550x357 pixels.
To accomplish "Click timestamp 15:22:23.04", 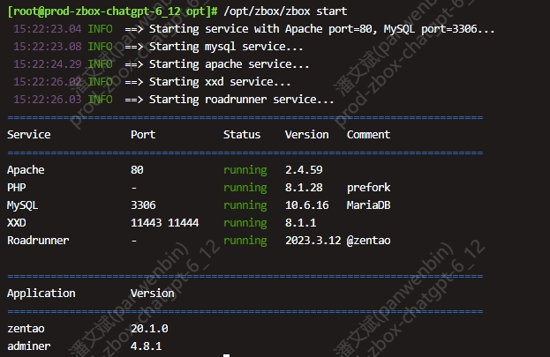I will pos(48,29).
